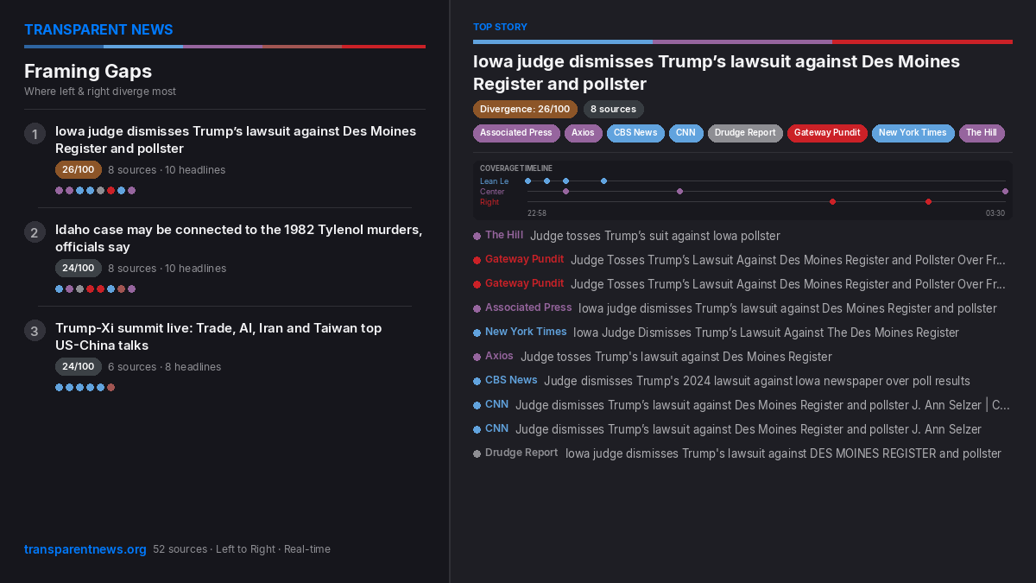The image size is (1036, 583).
Task: Open the CNN headline ending "Selzer | C..."
Action: (762, 405)
